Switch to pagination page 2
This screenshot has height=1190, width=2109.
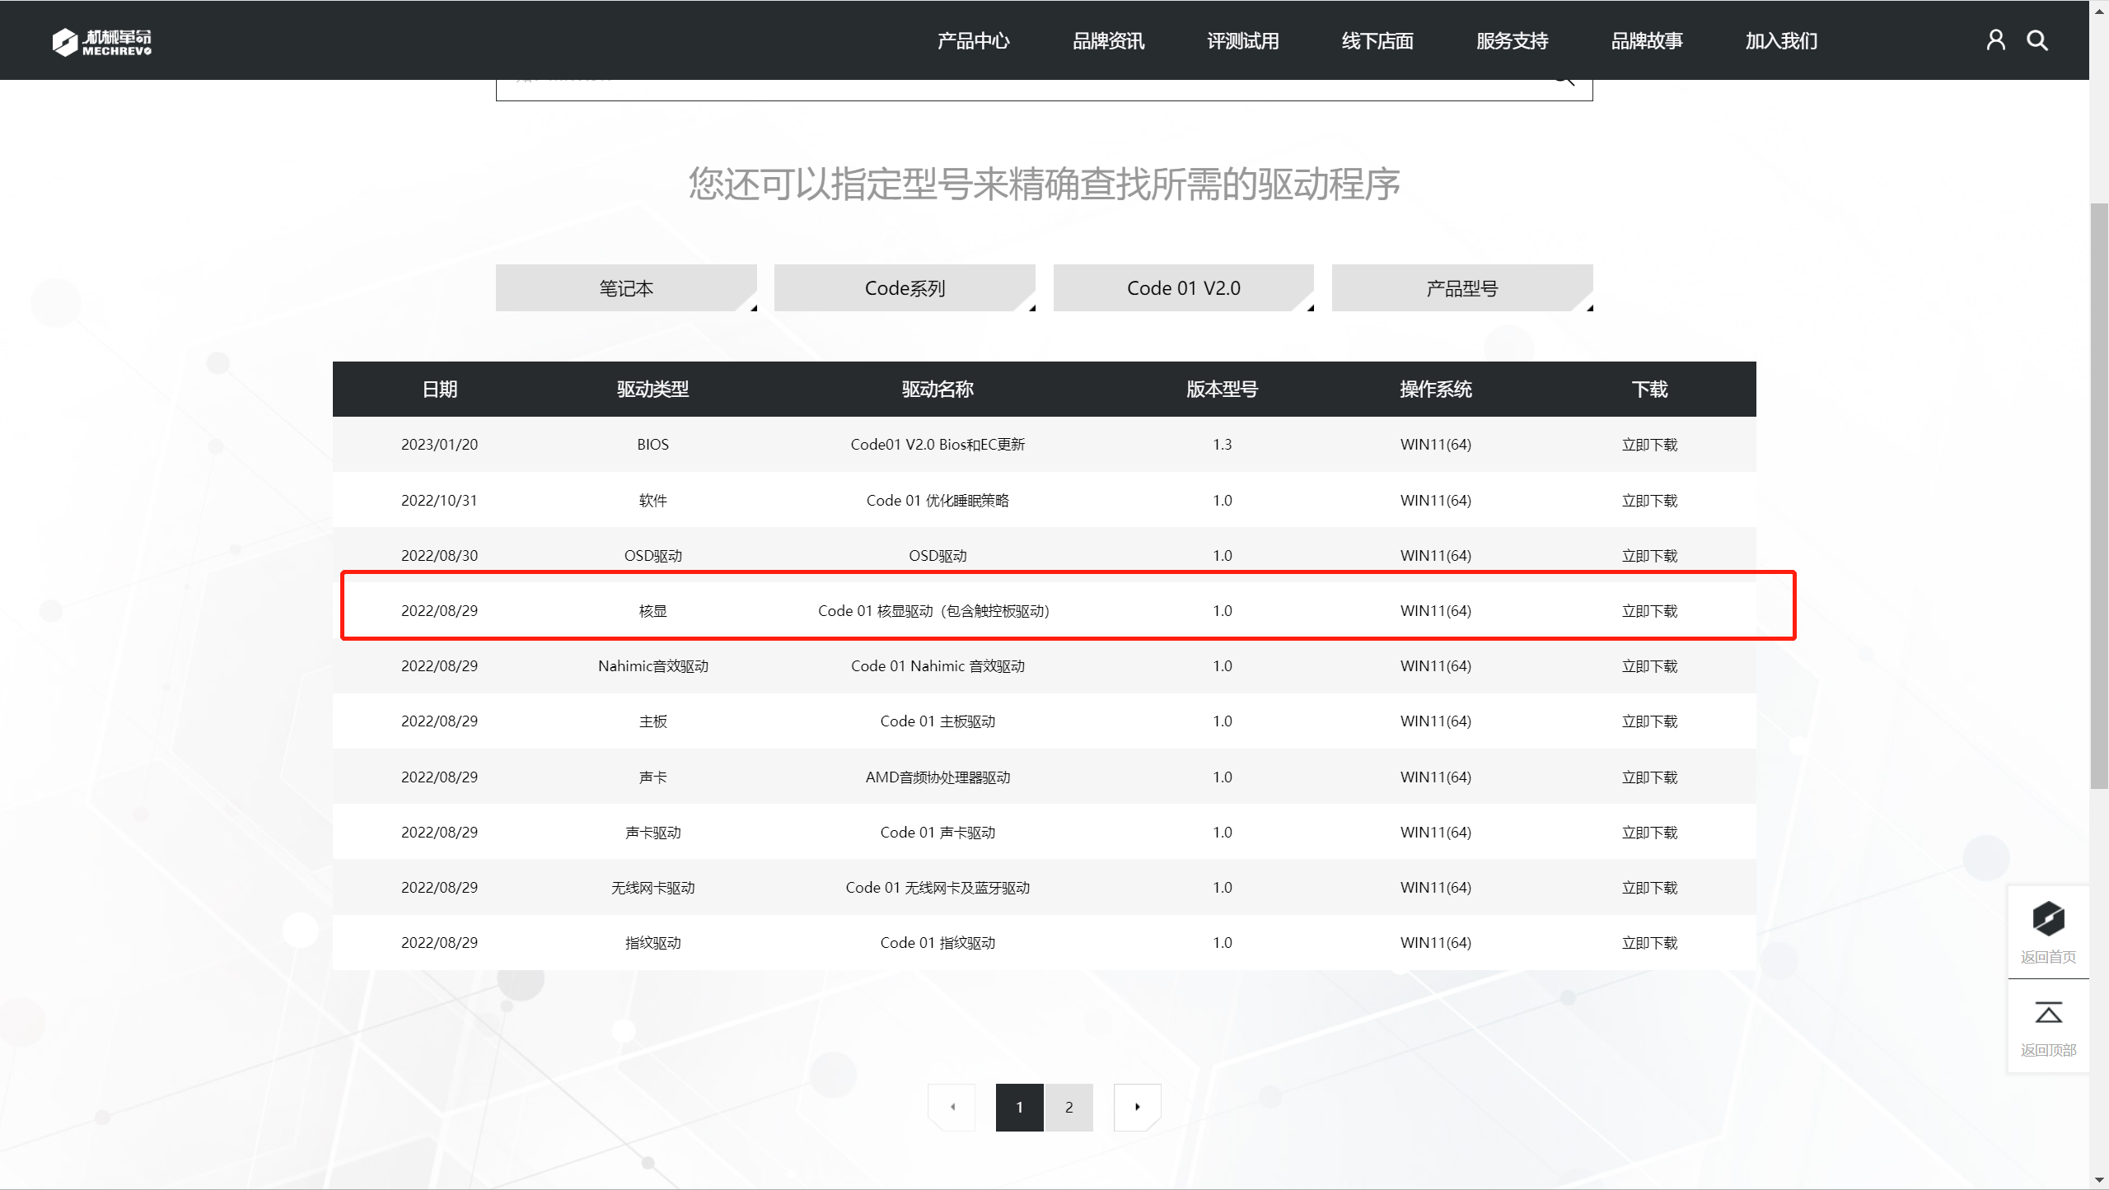tap(1069, 1107)
